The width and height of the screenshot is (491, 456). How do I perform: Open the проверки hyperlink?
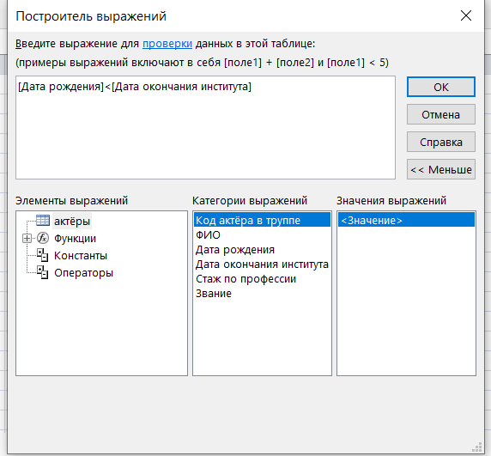coord(167,44)
